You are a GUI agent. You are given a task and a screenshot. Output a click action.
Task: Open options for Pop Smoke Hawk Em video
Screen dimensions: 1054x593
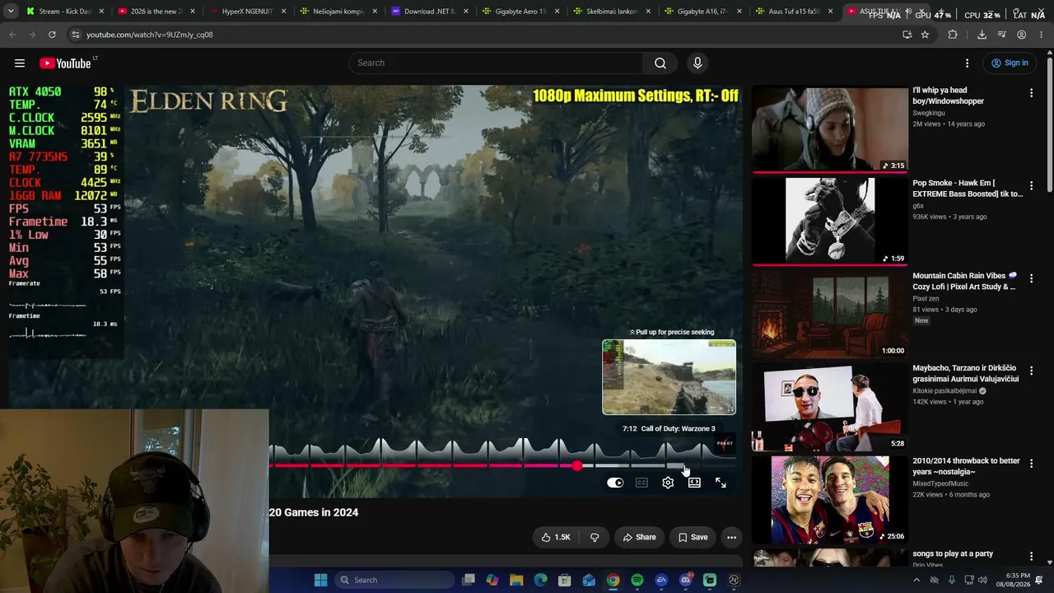click(x=1031, y=186)
